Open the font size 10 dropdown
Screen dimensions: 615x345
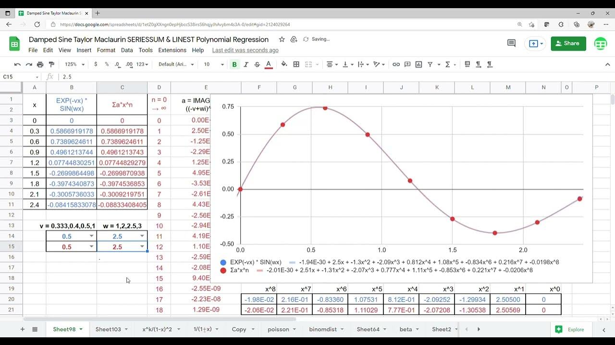(x=214, y=64)
